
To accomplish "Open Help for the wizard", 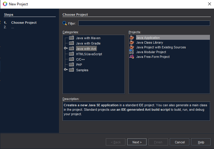I will pyautogui.click(x=201, y=142).
